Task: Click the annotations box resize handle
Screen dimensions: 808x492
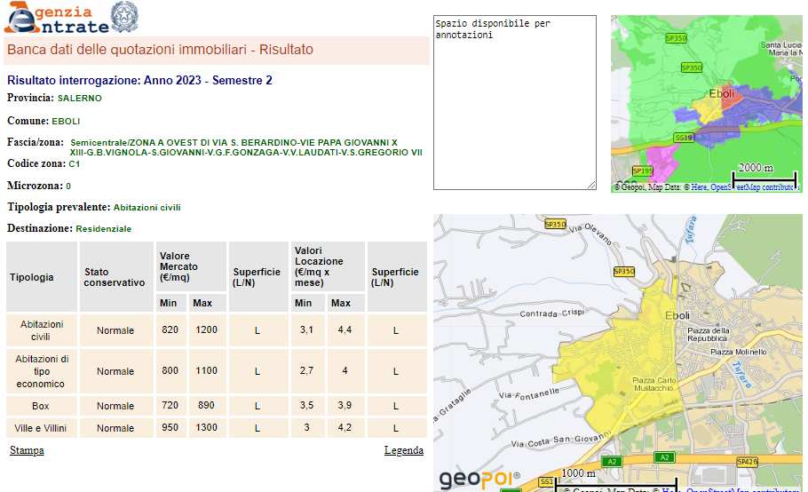Action: [x=591, y=185]
